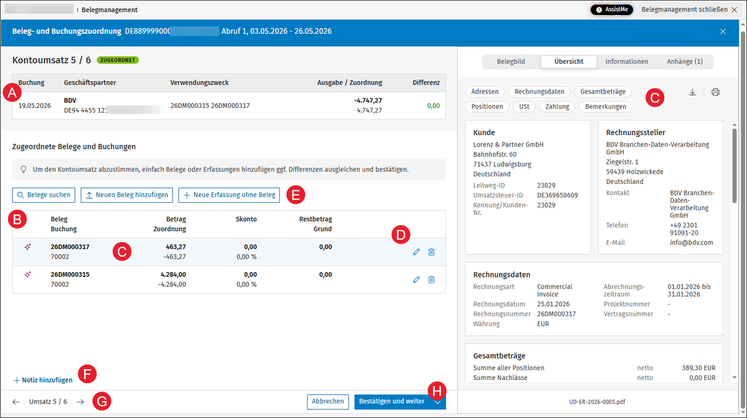
Task: Click Belegmanagement schließen
Action: 689,9
